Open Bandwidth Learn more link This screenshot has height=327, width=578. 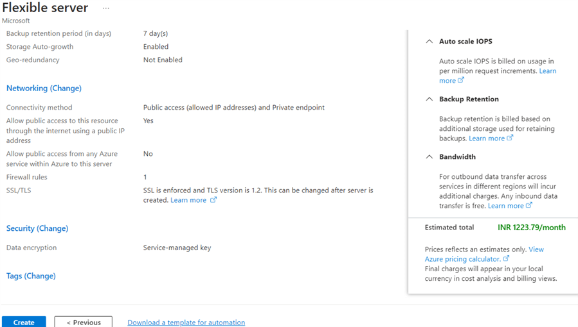click(x=506, y=206)
